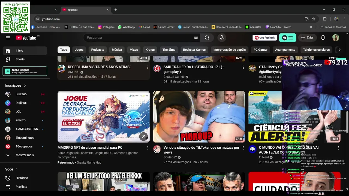The height and width of the screenshot is (196, 349).
Task: Open Gigaton Games channel avatar
Action: point(157,69)
